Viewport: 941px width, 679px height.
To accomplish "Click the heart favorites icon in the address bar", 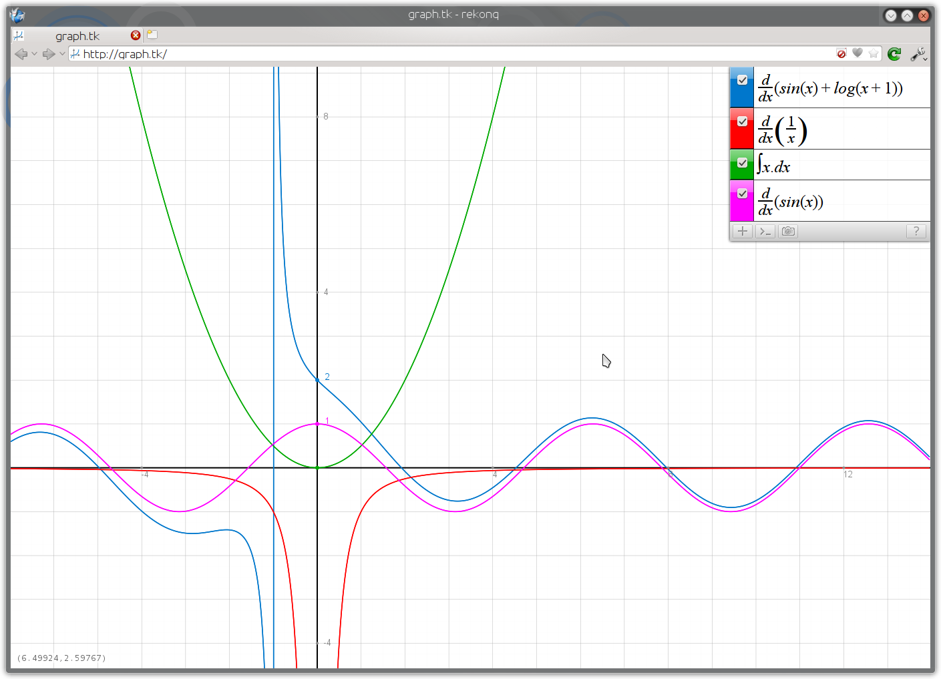I will click(858, 53).
